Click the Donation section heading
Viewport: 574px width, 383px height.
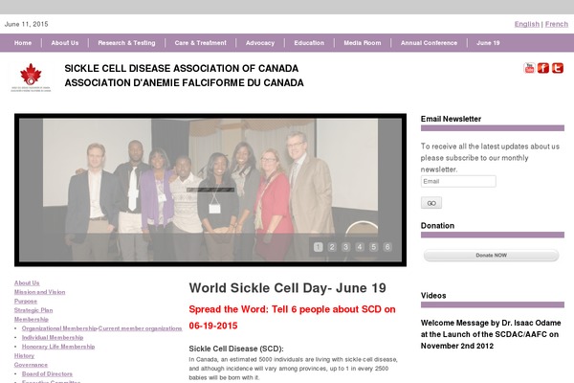click(x=437, y=226)
